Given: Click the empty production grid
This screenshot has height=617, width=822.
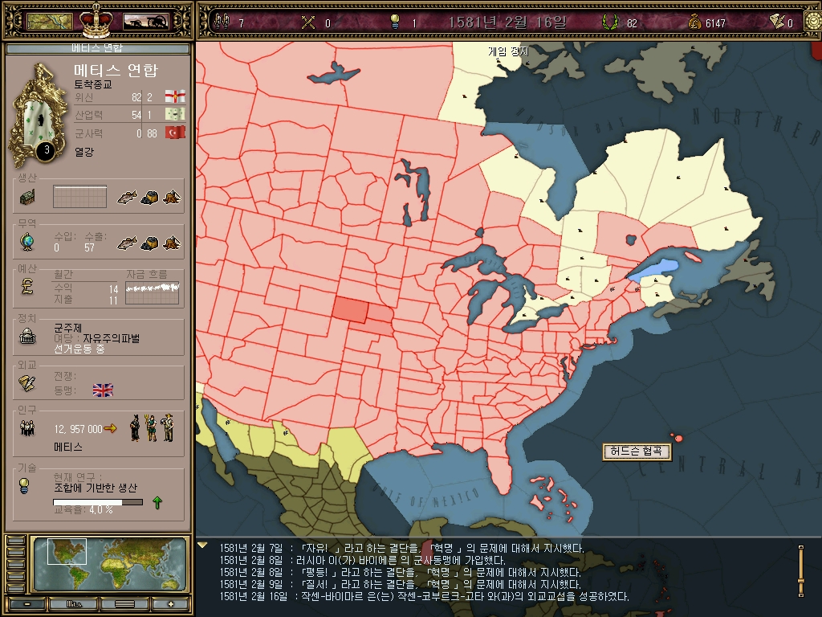Looking at the screenshot, I should click(79, 197).
